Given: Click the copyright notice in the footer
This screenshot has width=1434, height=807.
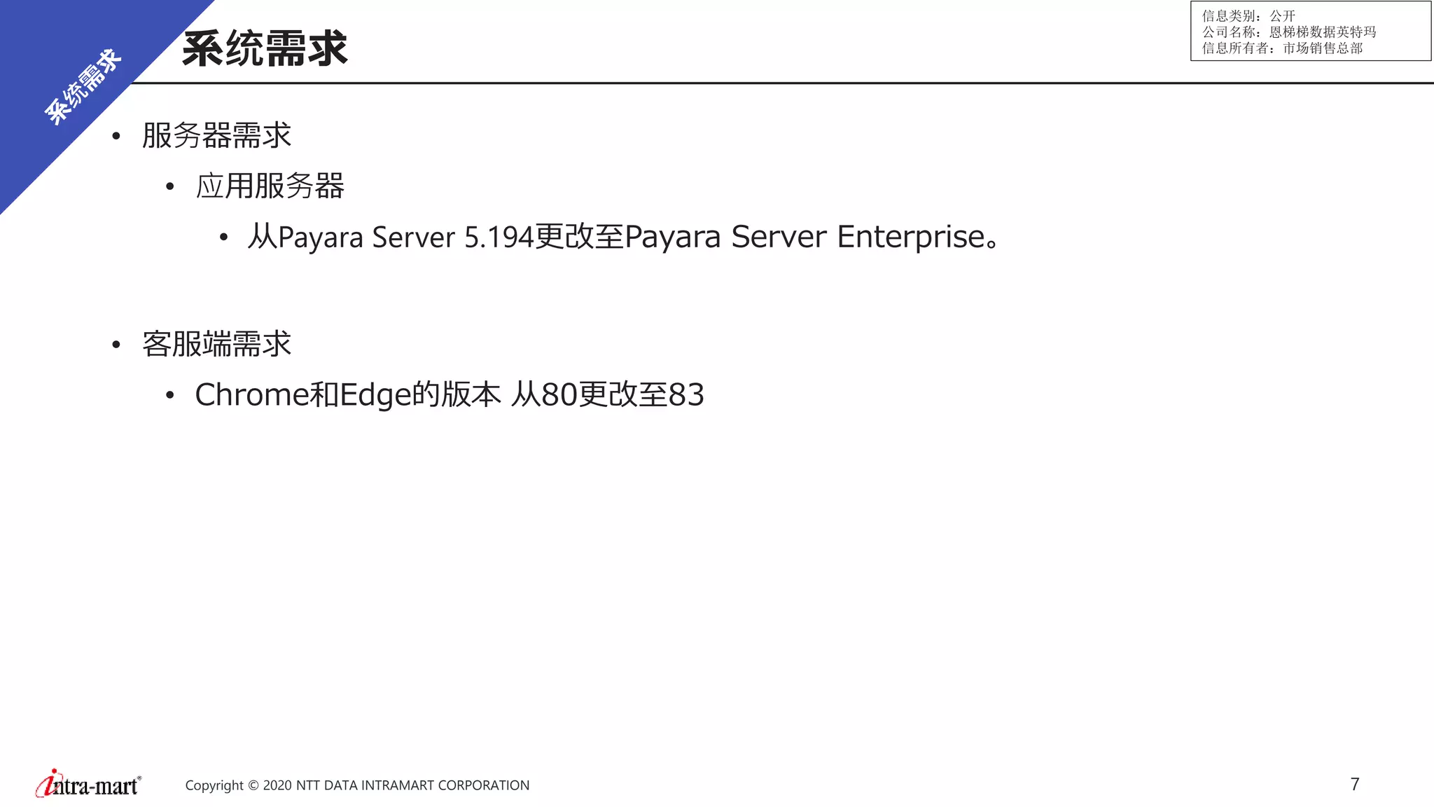Looking at the screenshot, I should coord(357,785).
